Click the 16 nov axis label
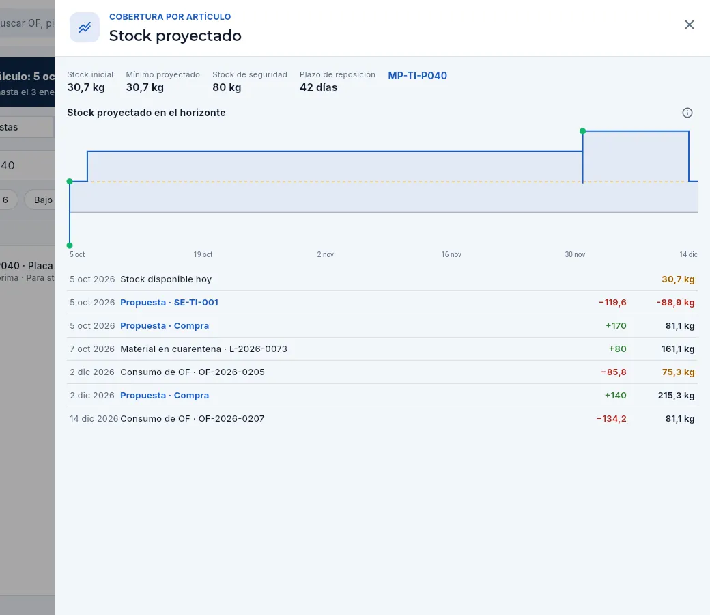 (451, 254)
